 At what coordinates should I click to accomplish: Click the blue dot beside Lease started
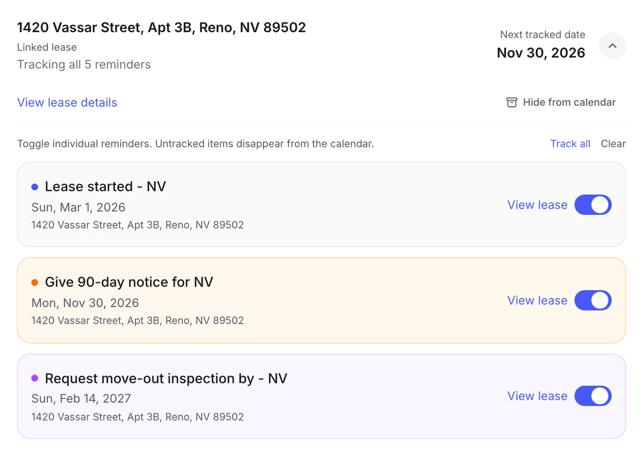[x=34, y=187]
